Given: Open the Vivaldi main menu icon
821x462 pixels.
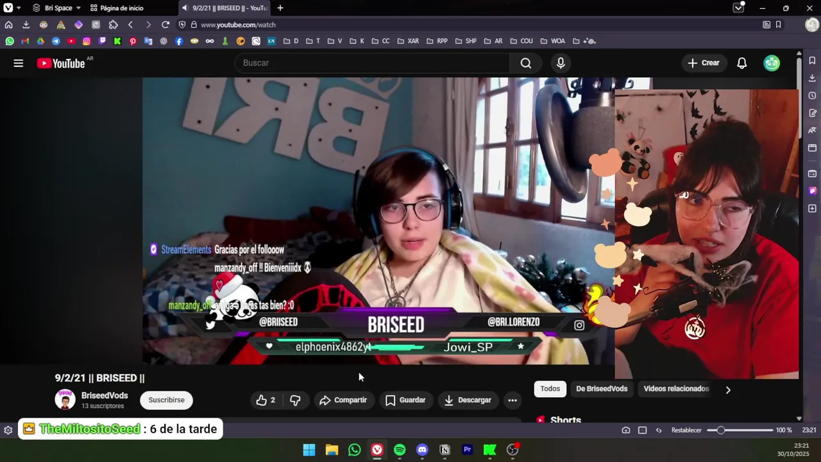Looking at the screenshot, I should [x=8, y=8].
